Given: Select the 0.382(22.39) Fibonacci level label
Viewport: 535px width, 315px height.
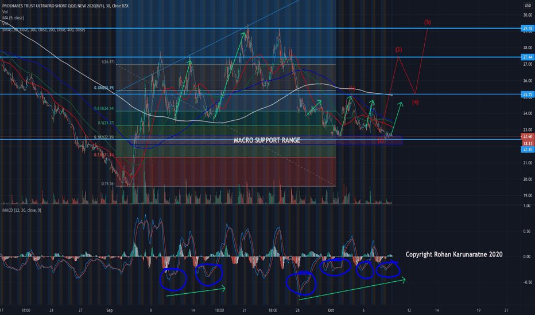Looking at the screenshot, I should tap(104, 137).
